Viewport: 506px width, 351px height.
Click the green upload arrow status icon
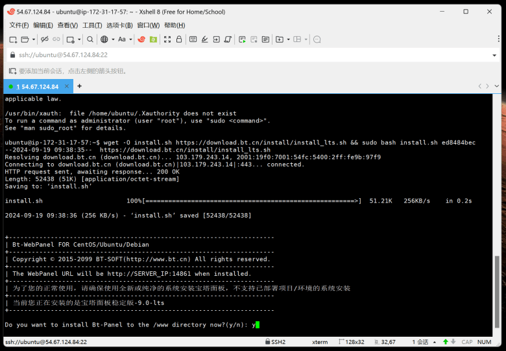tap(446, 342)
